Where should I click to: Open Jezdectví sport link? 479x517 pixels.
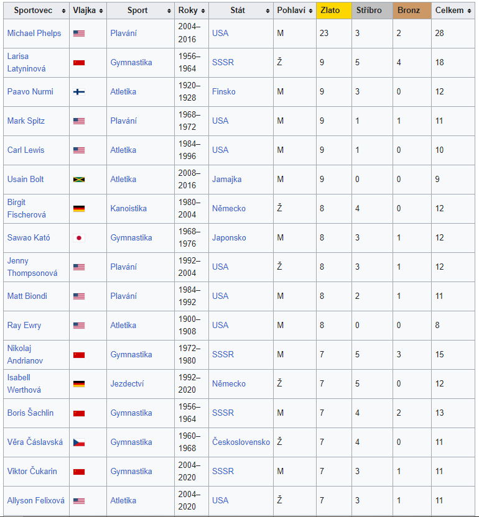127,384
